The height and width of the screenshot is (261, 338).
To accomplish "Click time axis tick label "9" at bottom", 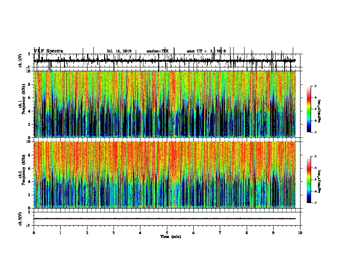I will 273,233.
